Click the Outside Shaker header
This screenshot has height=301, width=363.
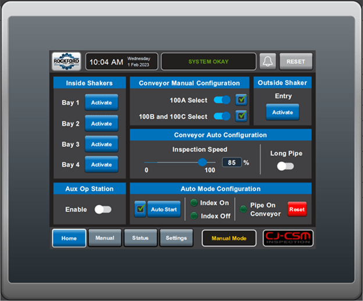click(283, 83)
